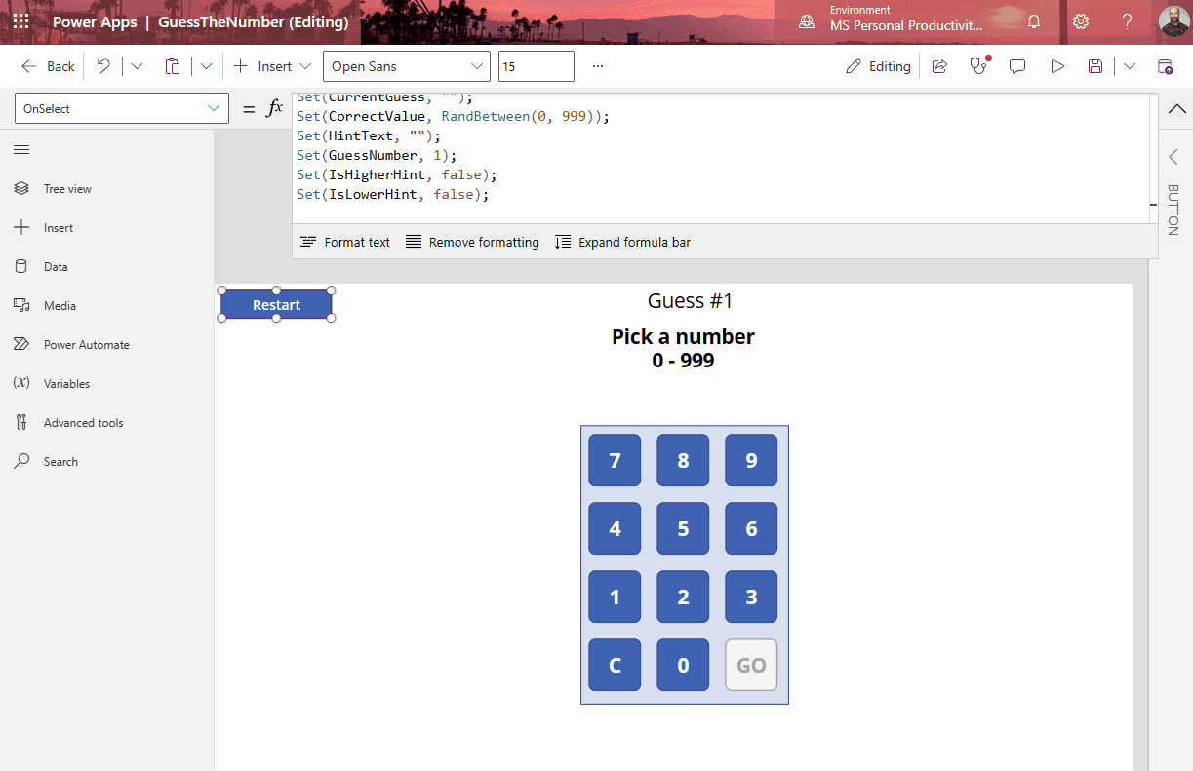Go Back using the Back button

click(46, 66)
